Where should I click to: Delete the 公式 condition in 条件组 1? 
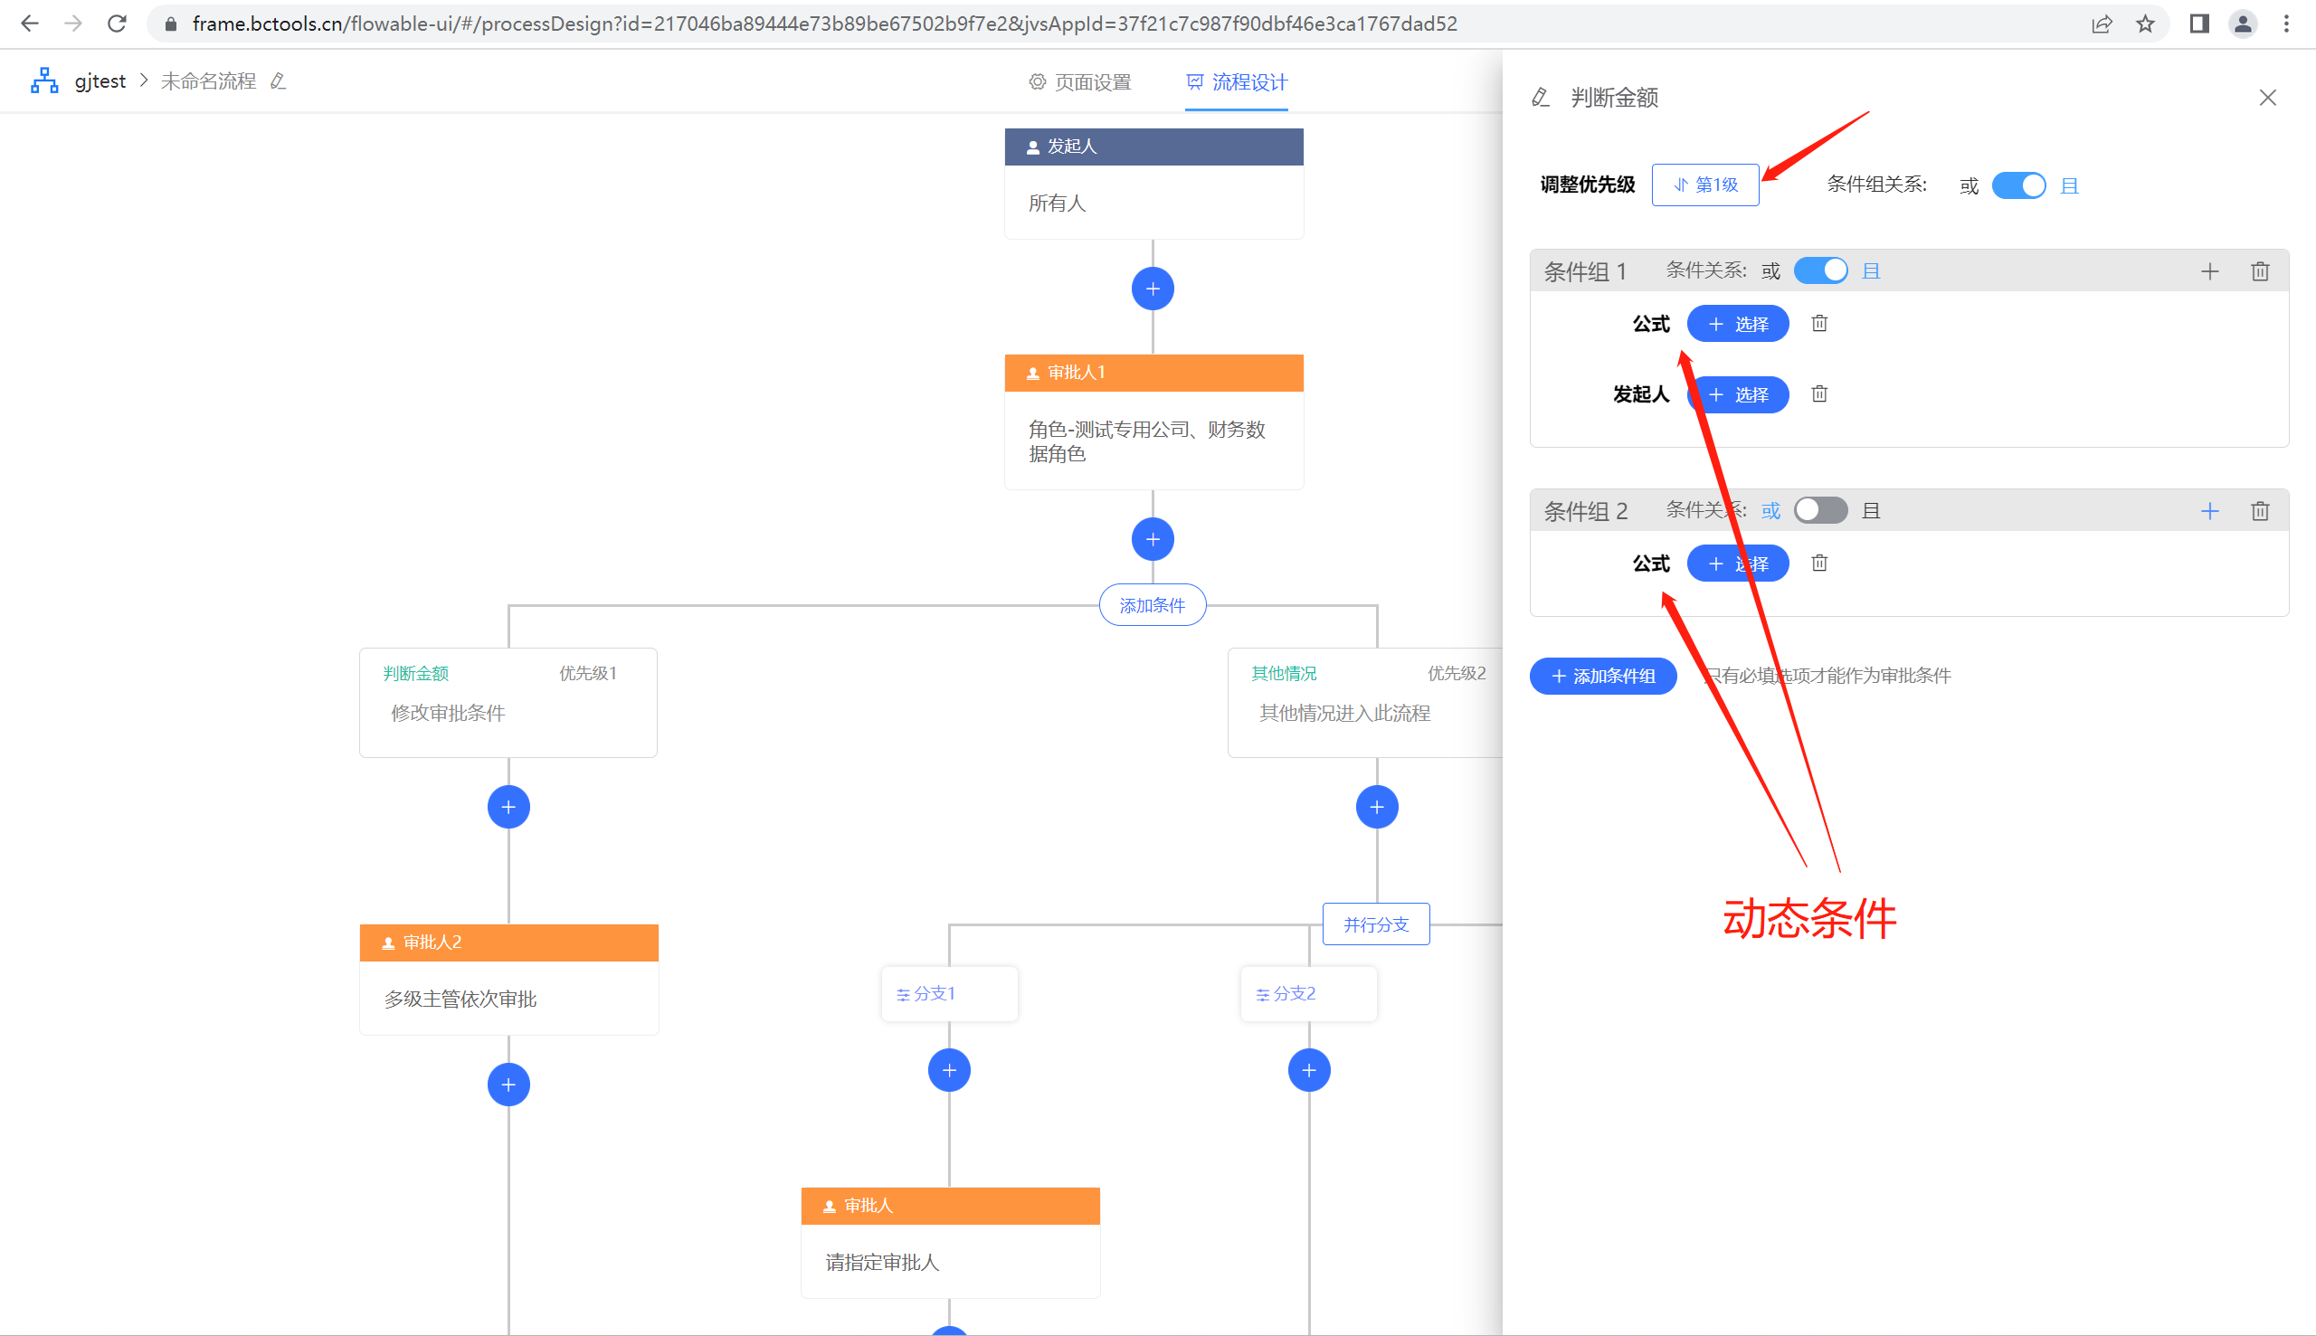1819,323
